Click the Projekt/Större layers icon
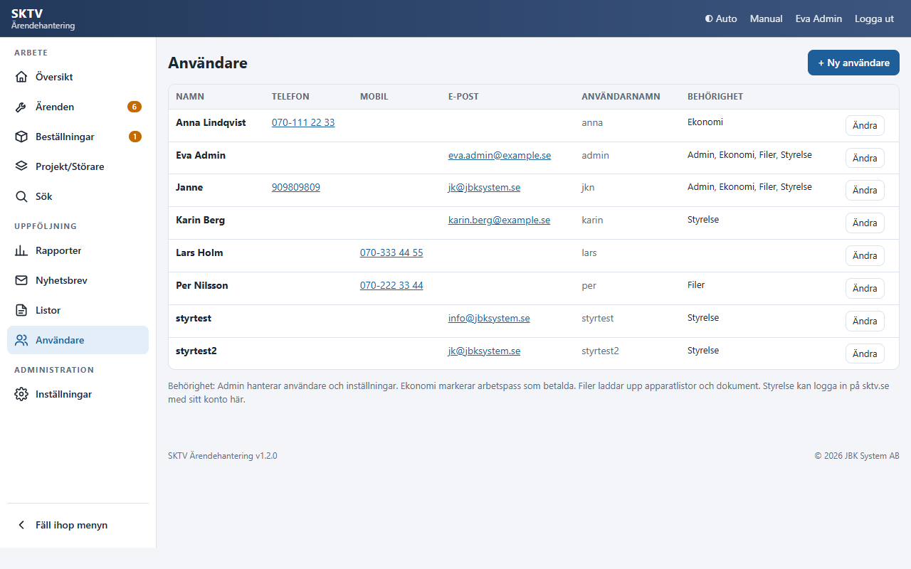 21,166
